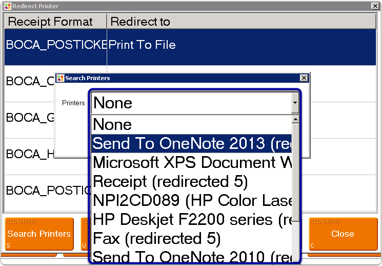Select the BOCA_C row in table
The height and width of the screenshot is (266, 382).
point(29,84)
